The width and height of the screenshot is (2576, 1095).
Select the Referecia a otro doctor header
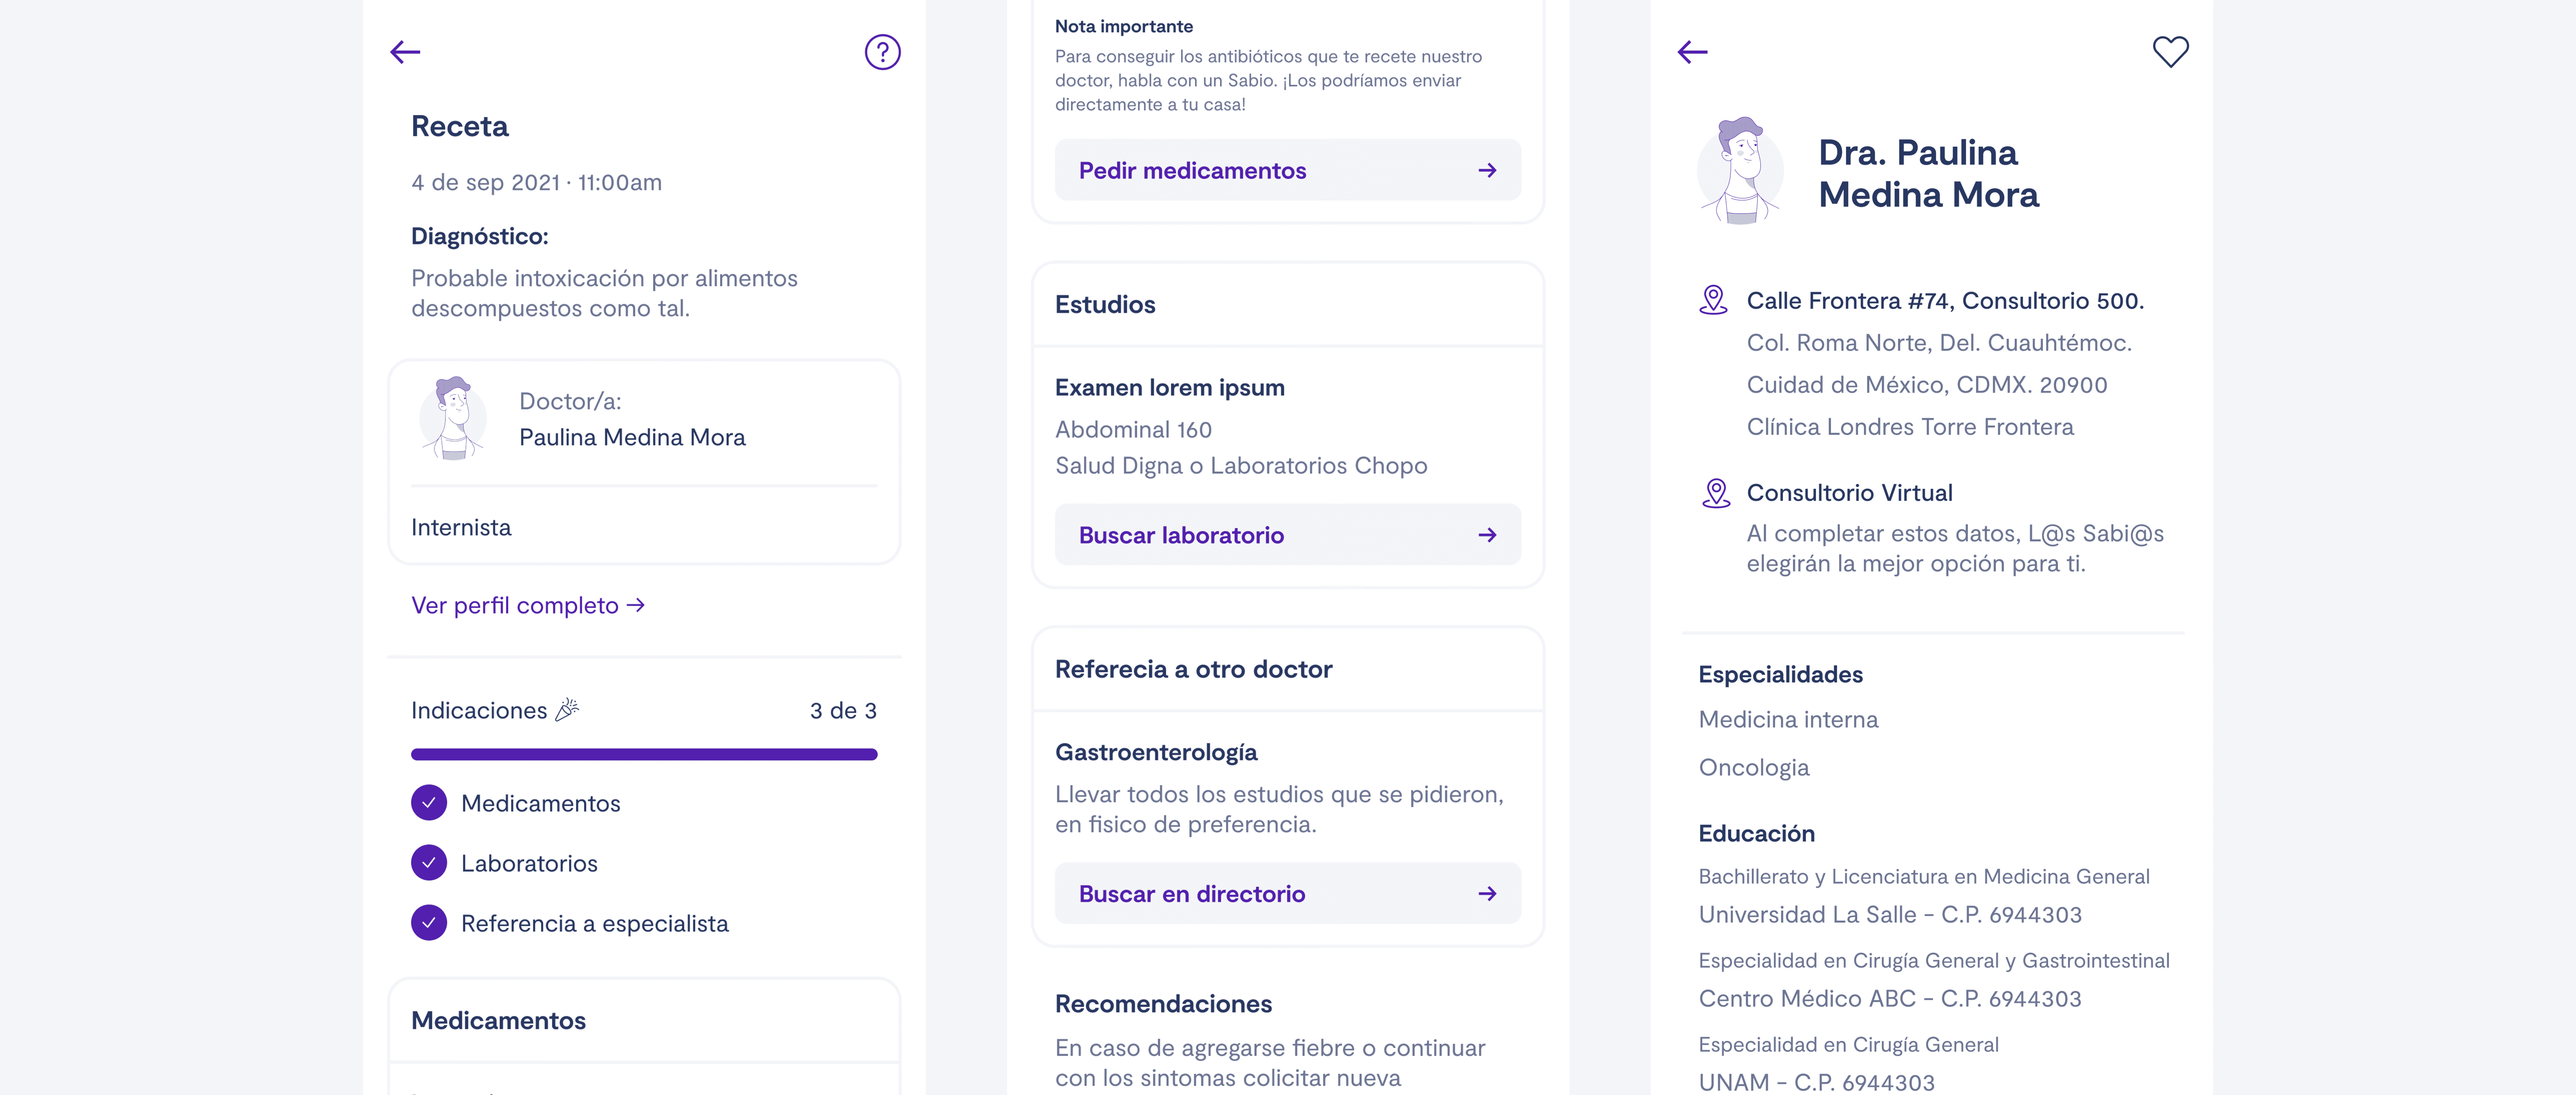1193,669
